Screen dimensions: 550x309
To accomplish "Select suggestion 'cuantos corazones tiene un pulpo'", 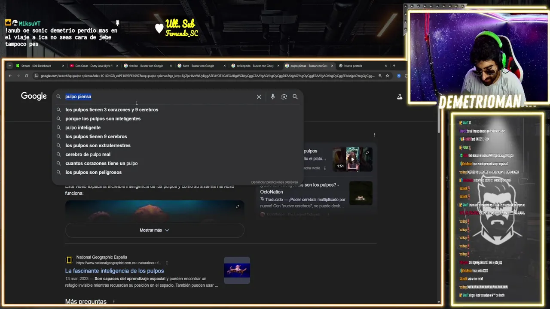I will point(101,164).
